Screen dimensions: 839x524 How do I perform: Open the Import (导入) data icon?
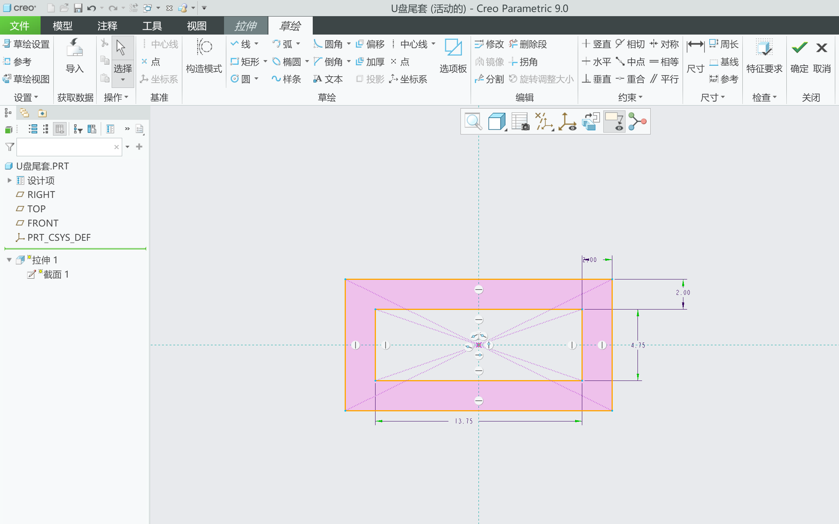[x=74, y=48]
